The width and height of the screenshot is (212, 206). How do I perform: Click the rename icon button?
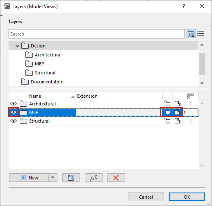click(x=93, y=178)
